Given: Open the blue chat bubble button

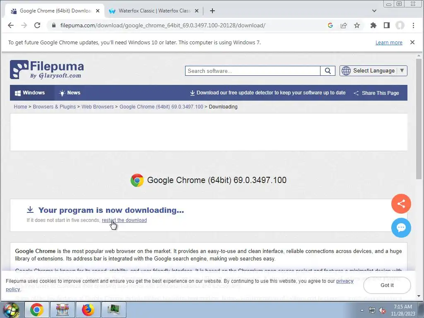Looking at the screenshot, I should (401, 228).
